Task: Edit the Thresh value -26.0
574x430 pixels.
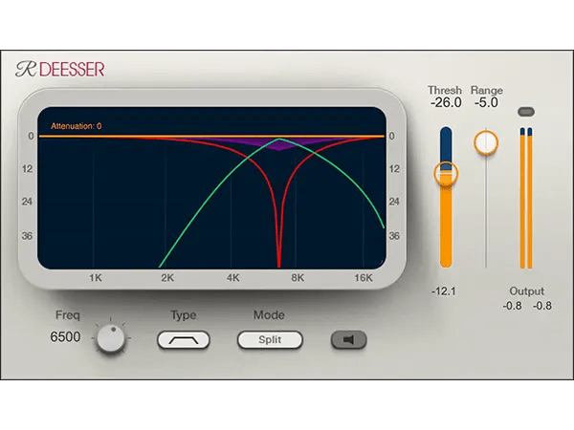Action: 446,103
